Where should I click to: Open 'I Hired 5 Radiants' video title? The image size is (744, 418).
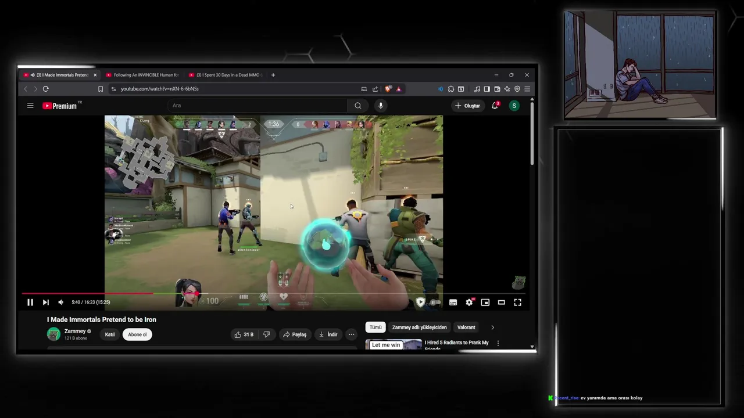[457, 345]
